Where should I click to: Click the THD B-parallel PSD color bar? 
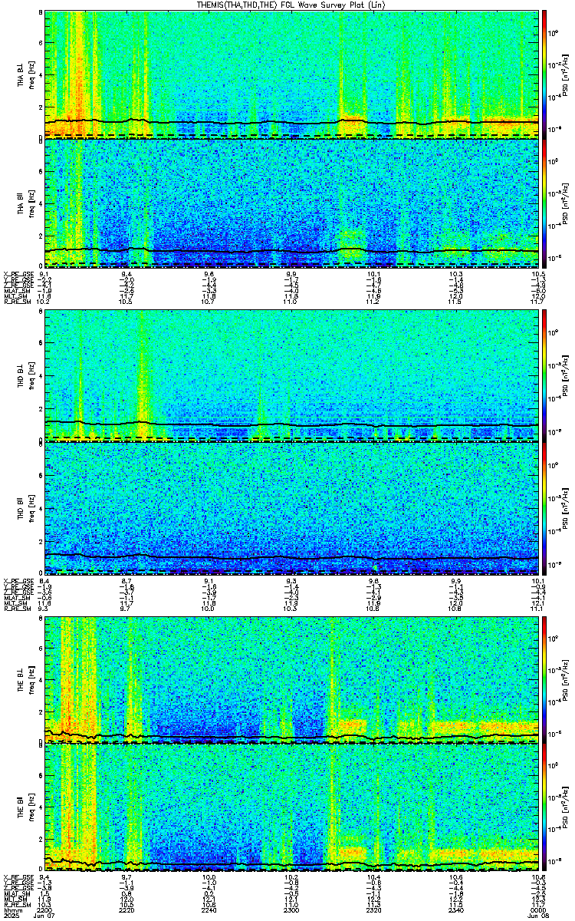click(544, 508)
